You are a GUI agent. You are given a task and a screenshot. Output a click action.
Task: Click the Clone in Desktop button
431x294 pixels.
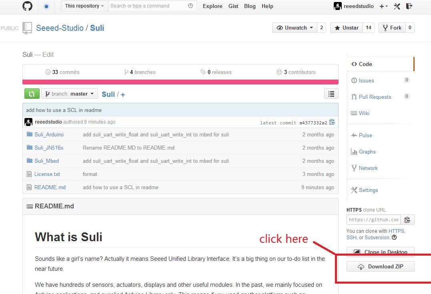[x=381, y=252]
